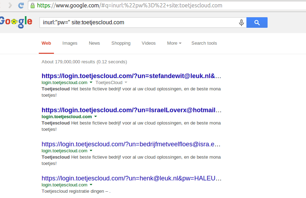306x198 pixels.
Task: Click the first result's Toetjescloud description snippet
Action: [x=131, y=92]
